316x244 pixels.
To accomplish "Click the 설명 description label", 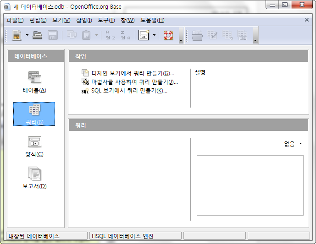I will 200,72.
